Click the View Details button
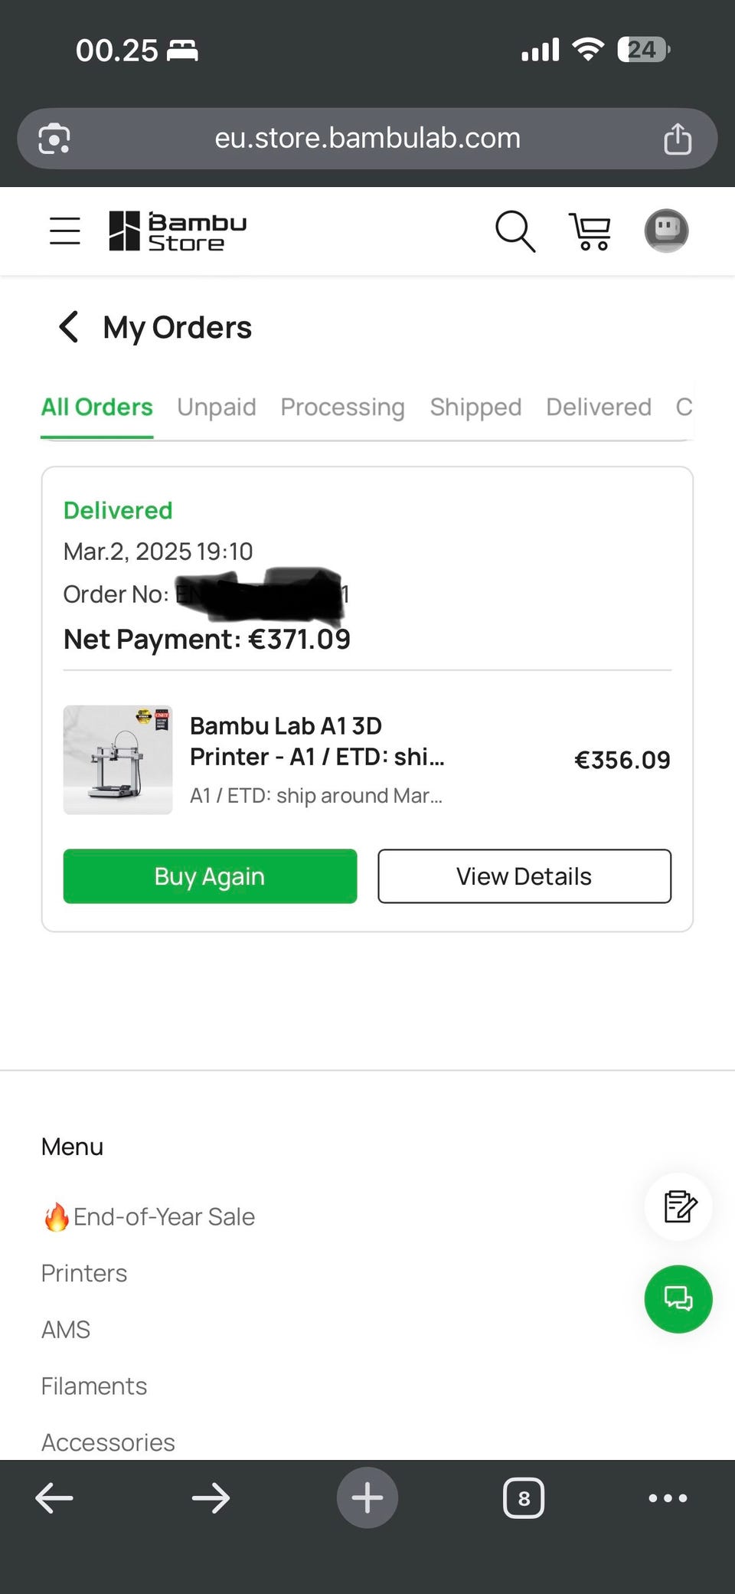This screenshot has height=1594, width=735. (524, 876)
